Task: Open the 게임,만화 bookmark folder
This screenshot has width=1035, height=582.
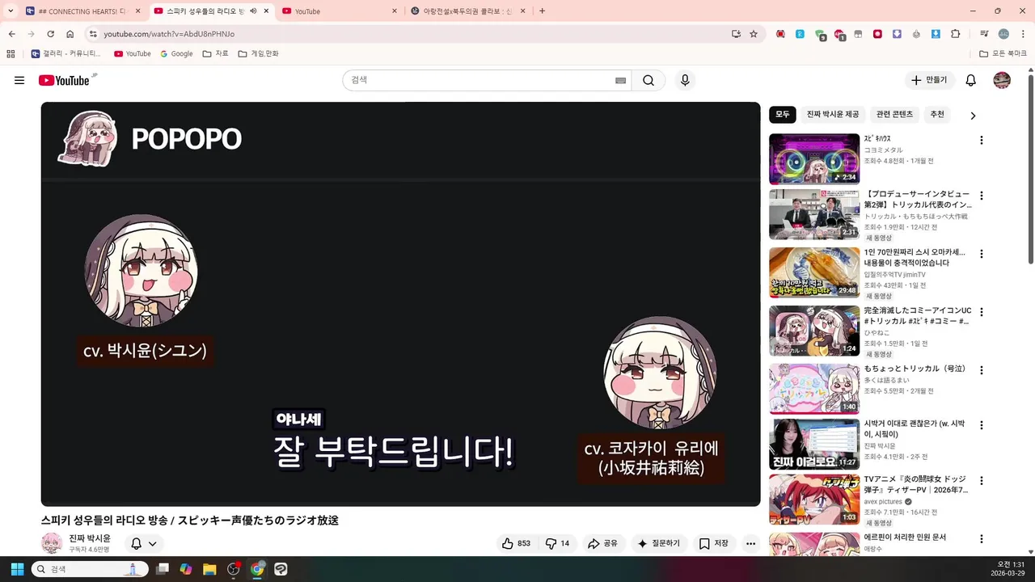Action: (259, 53)
